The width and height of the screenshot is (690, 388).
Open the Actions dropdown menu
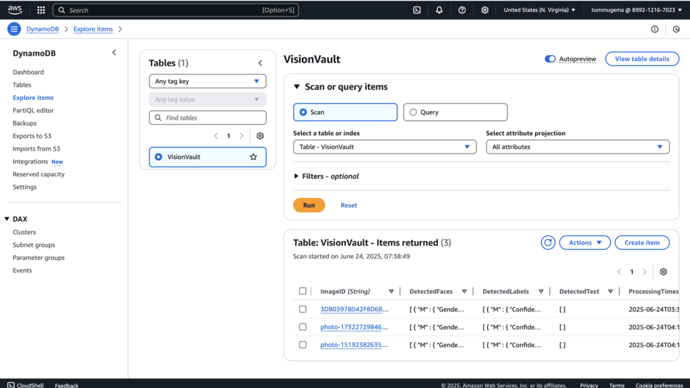pyautogui.click(x=584, y=243)
